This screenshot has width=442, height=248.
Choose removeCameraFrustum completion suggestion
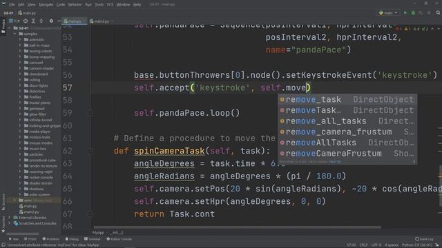347,153
